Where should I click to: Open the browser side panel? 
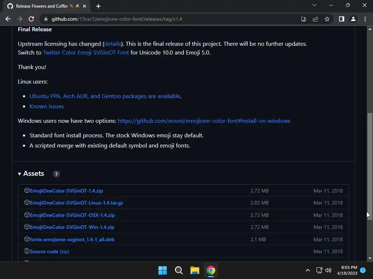click(342, 19)
